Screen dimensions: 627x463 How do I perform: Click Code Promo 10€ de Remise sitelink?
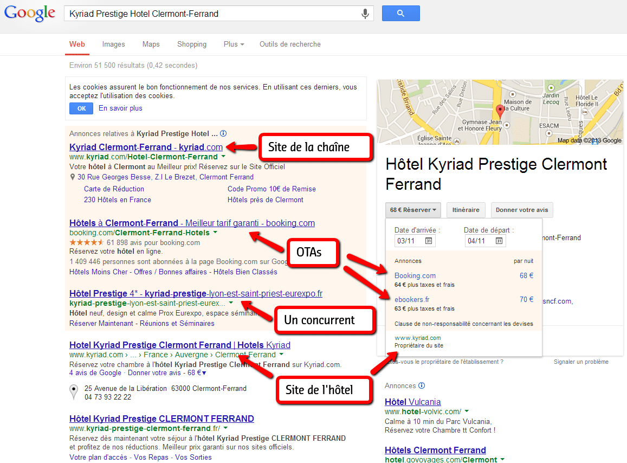click(x=272, y=189)
